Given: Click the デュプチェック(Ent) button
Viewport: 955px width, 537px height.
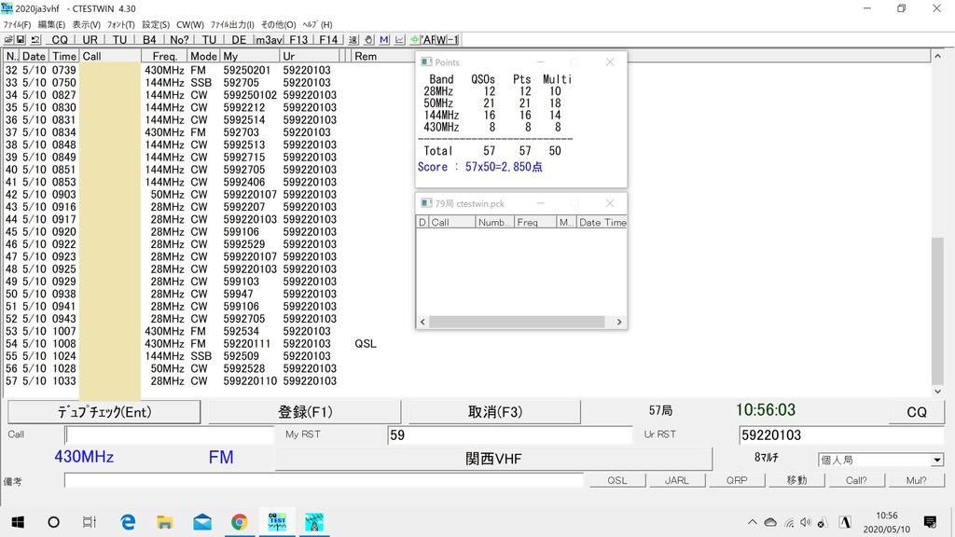Looking at the screenshot, I should (104, 412).
